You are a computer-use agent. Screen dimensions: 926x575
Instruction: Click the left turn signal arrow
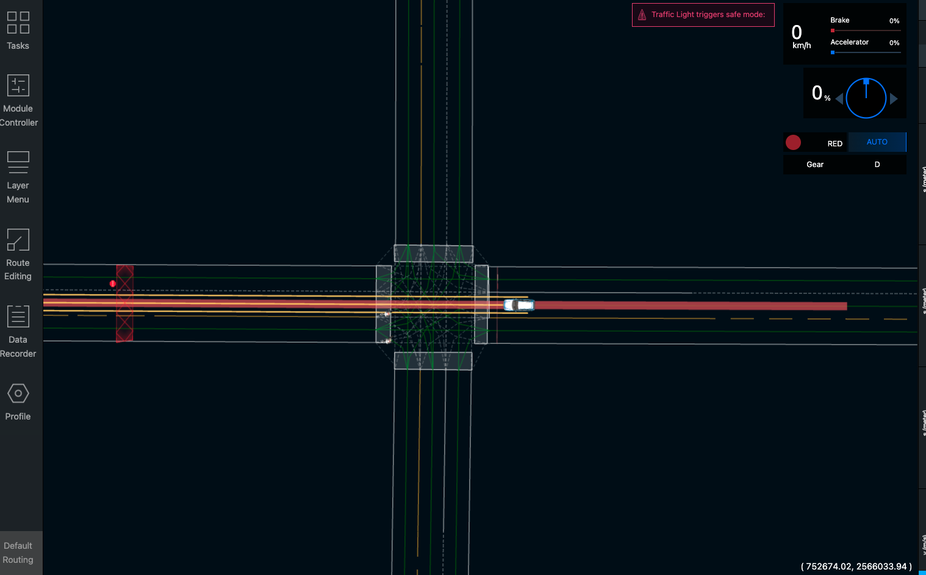[839, 99]
